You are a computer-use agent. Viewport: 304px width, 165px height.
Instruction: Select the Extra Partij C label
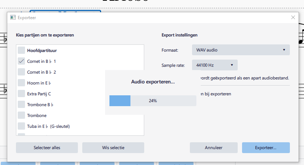click(39, 94)
